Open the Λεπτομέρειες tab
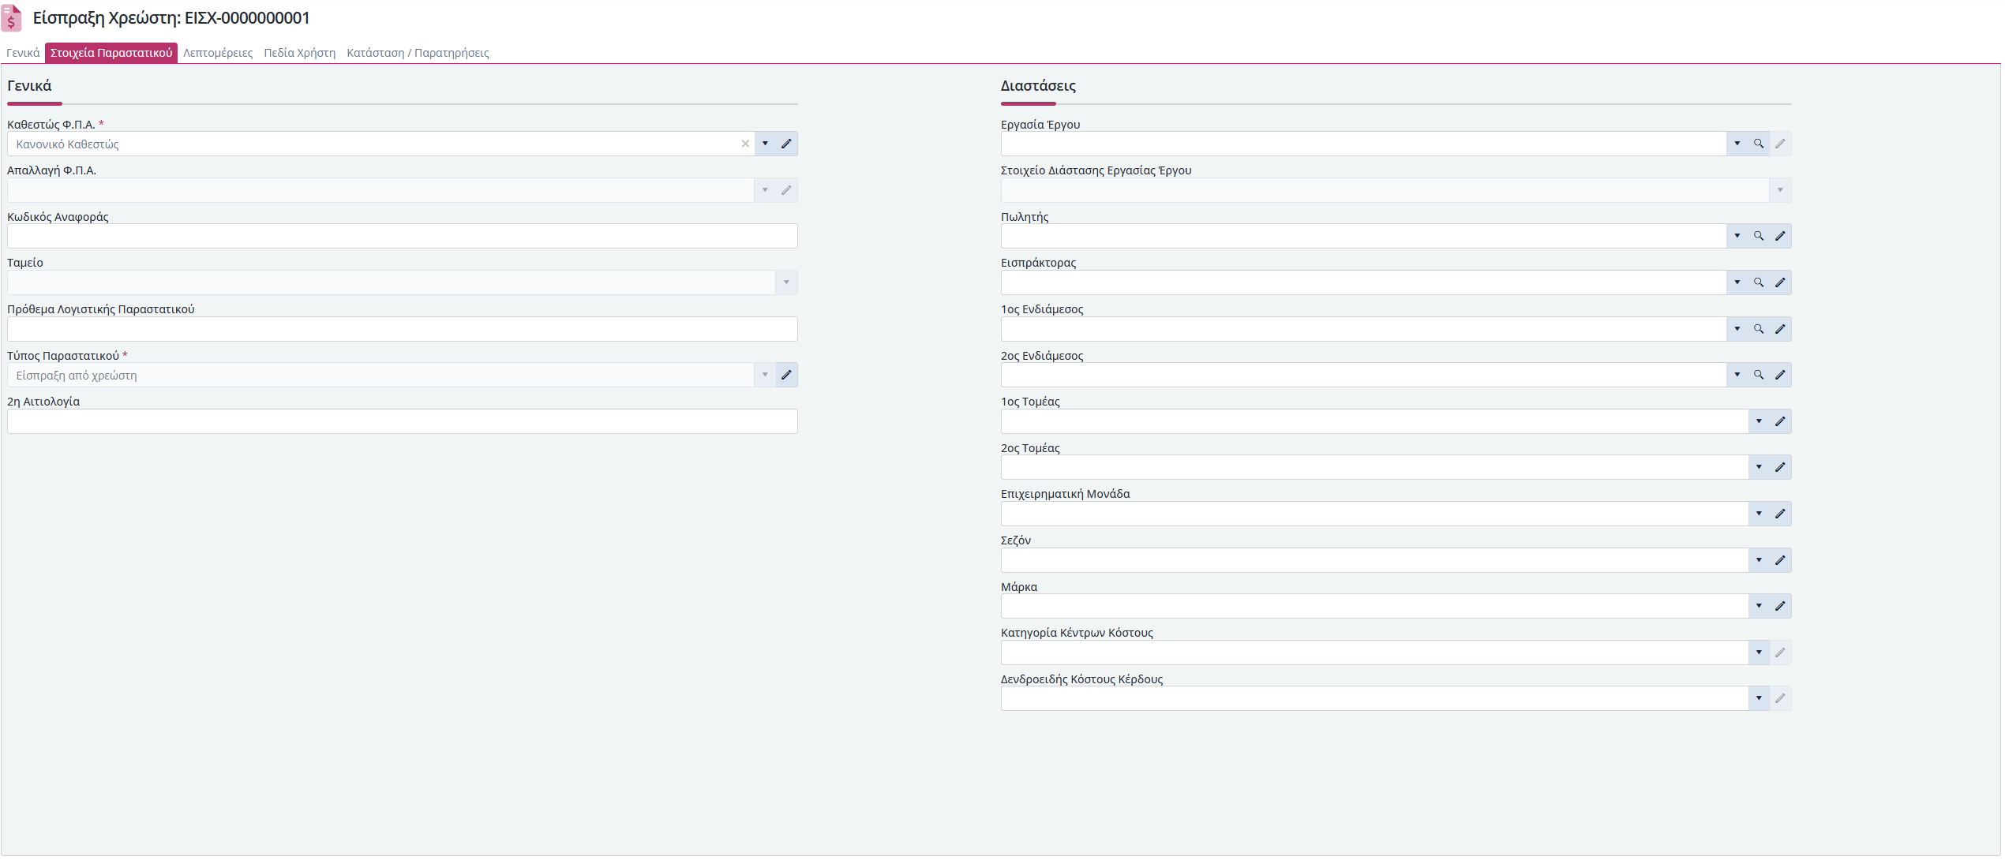The width and height of the screenshot is (2005, 860). click(218, 53)
